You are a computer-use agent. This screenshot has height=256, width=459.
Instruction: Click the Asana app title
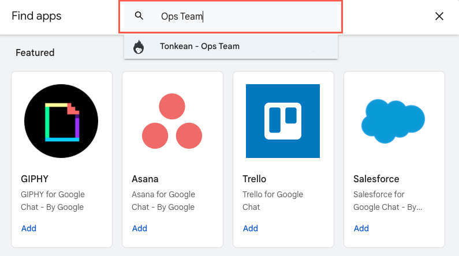pyautogui.click(x=145, y=179)
